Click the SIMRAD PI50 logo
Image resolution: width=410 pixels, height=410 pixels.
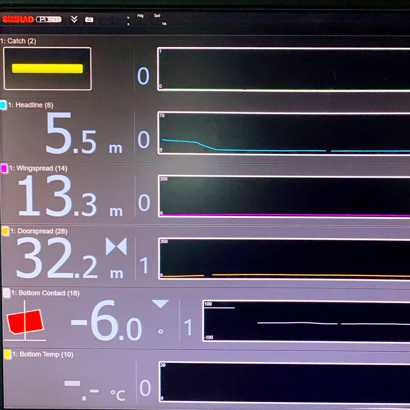click(32, 20)
